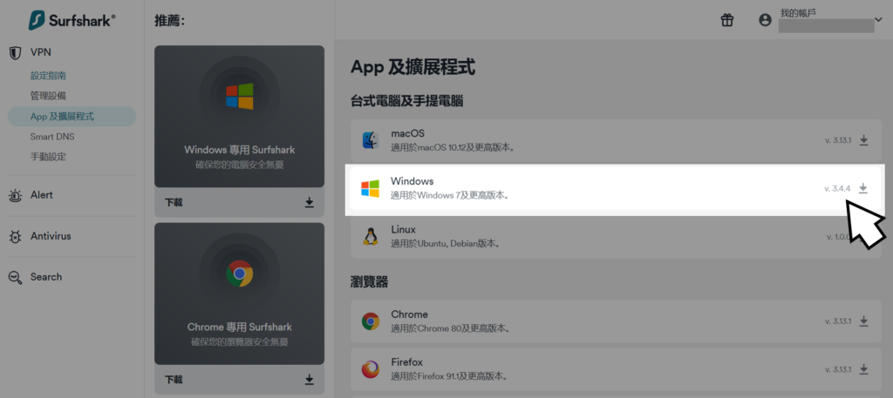Click 適用於Chrome 80及更高版本 description
Image resolution: width=893 pixels, height=398 pixels.
451,328
